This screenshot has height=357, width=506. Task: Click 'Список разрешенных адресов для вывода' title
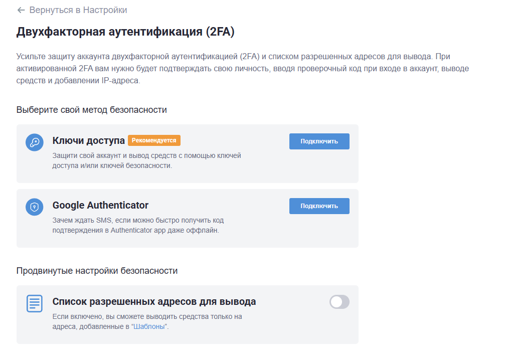(154, 301)
